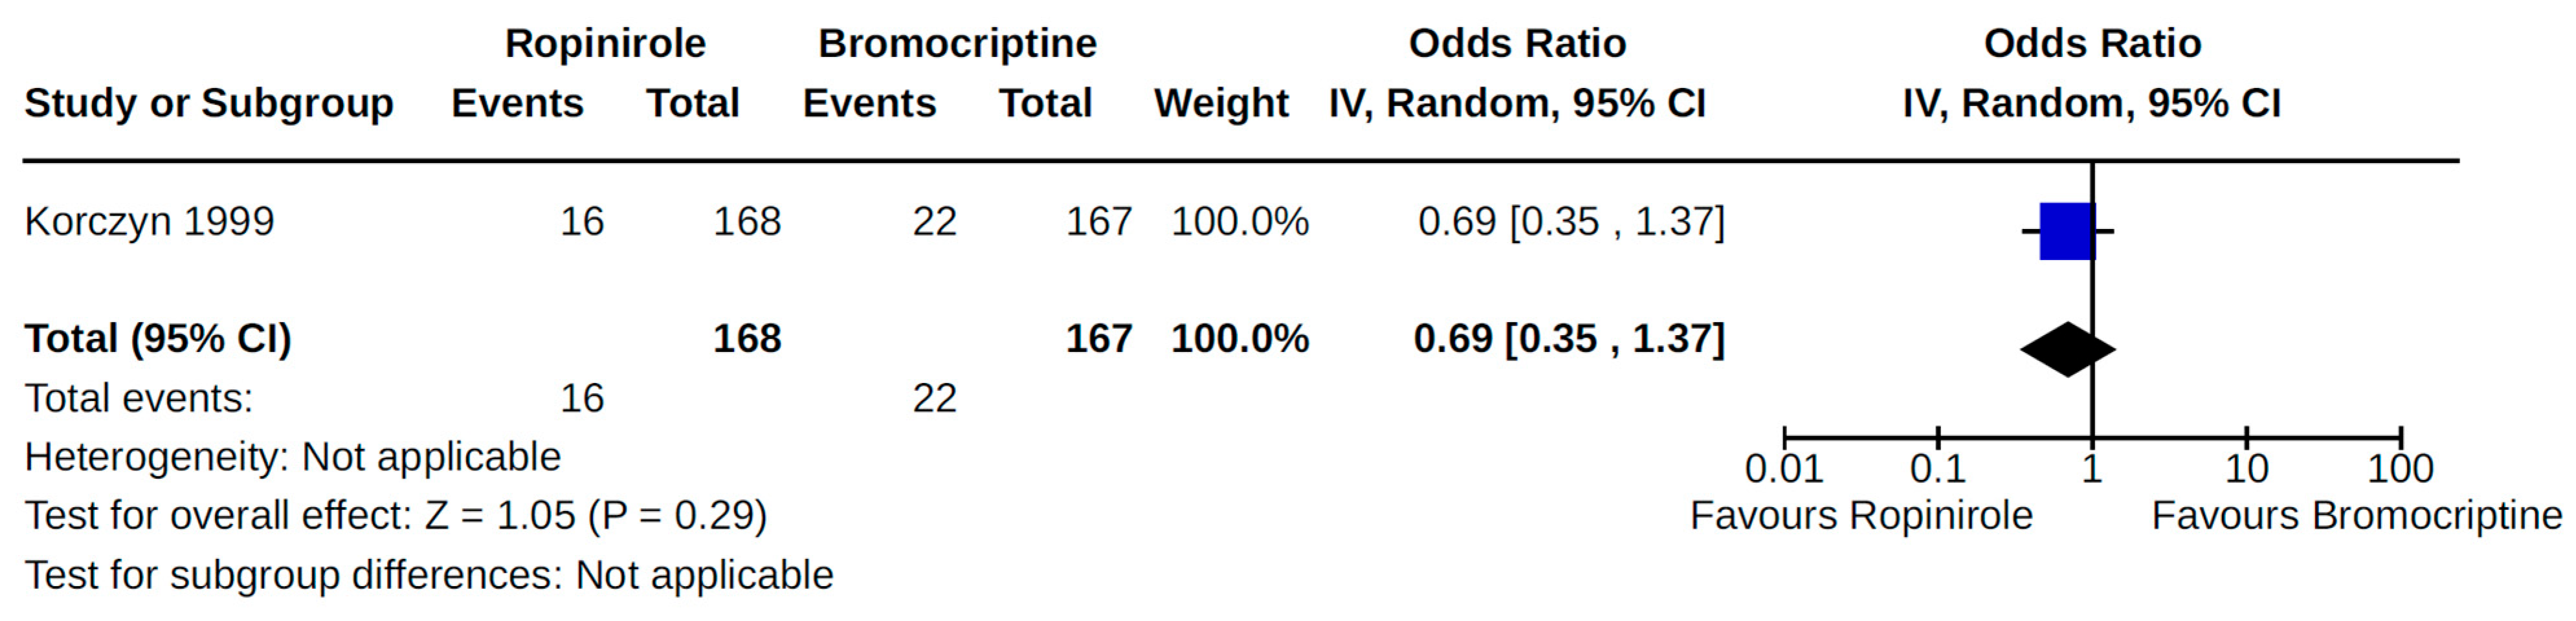2576x621 pixels.
Task: Click the 0.01 axis tick label
Action: click(x=1783, y=468)
